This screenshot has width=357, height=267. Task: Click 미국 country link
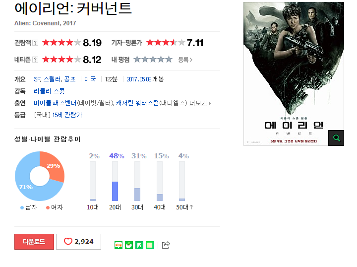pos(90,79)
